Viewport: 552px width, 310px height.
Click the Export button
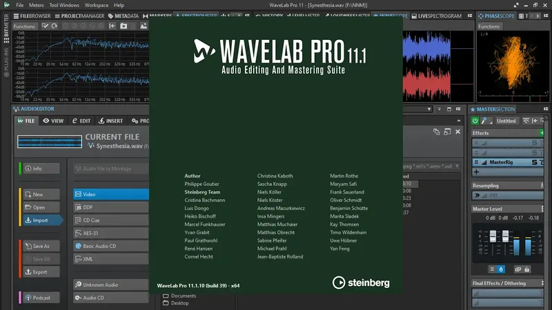click(x=41, y=272)
